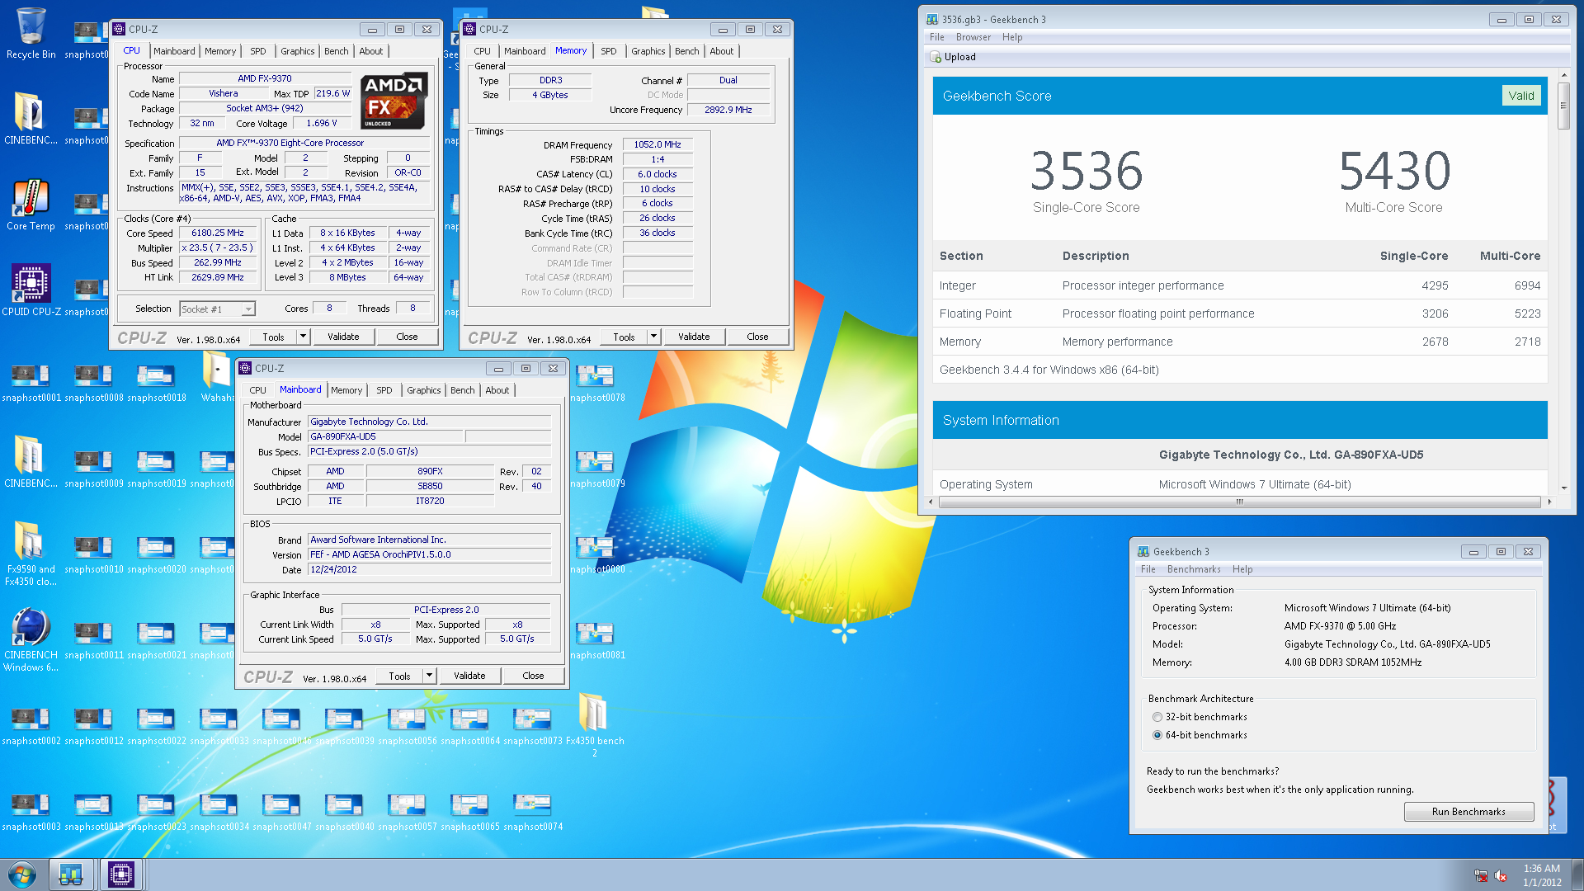Click the Multiplier value x 23.5
1584x891 pixels.
(218, 247)
